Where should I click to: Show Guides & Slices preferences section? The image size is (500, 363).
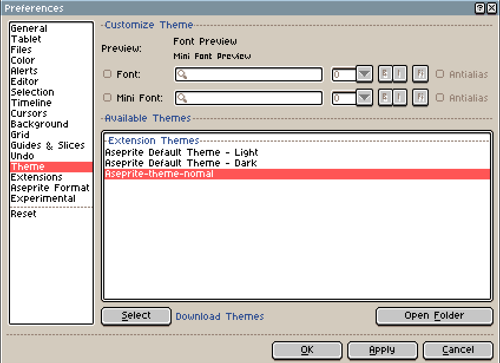[x=51, y=145]
